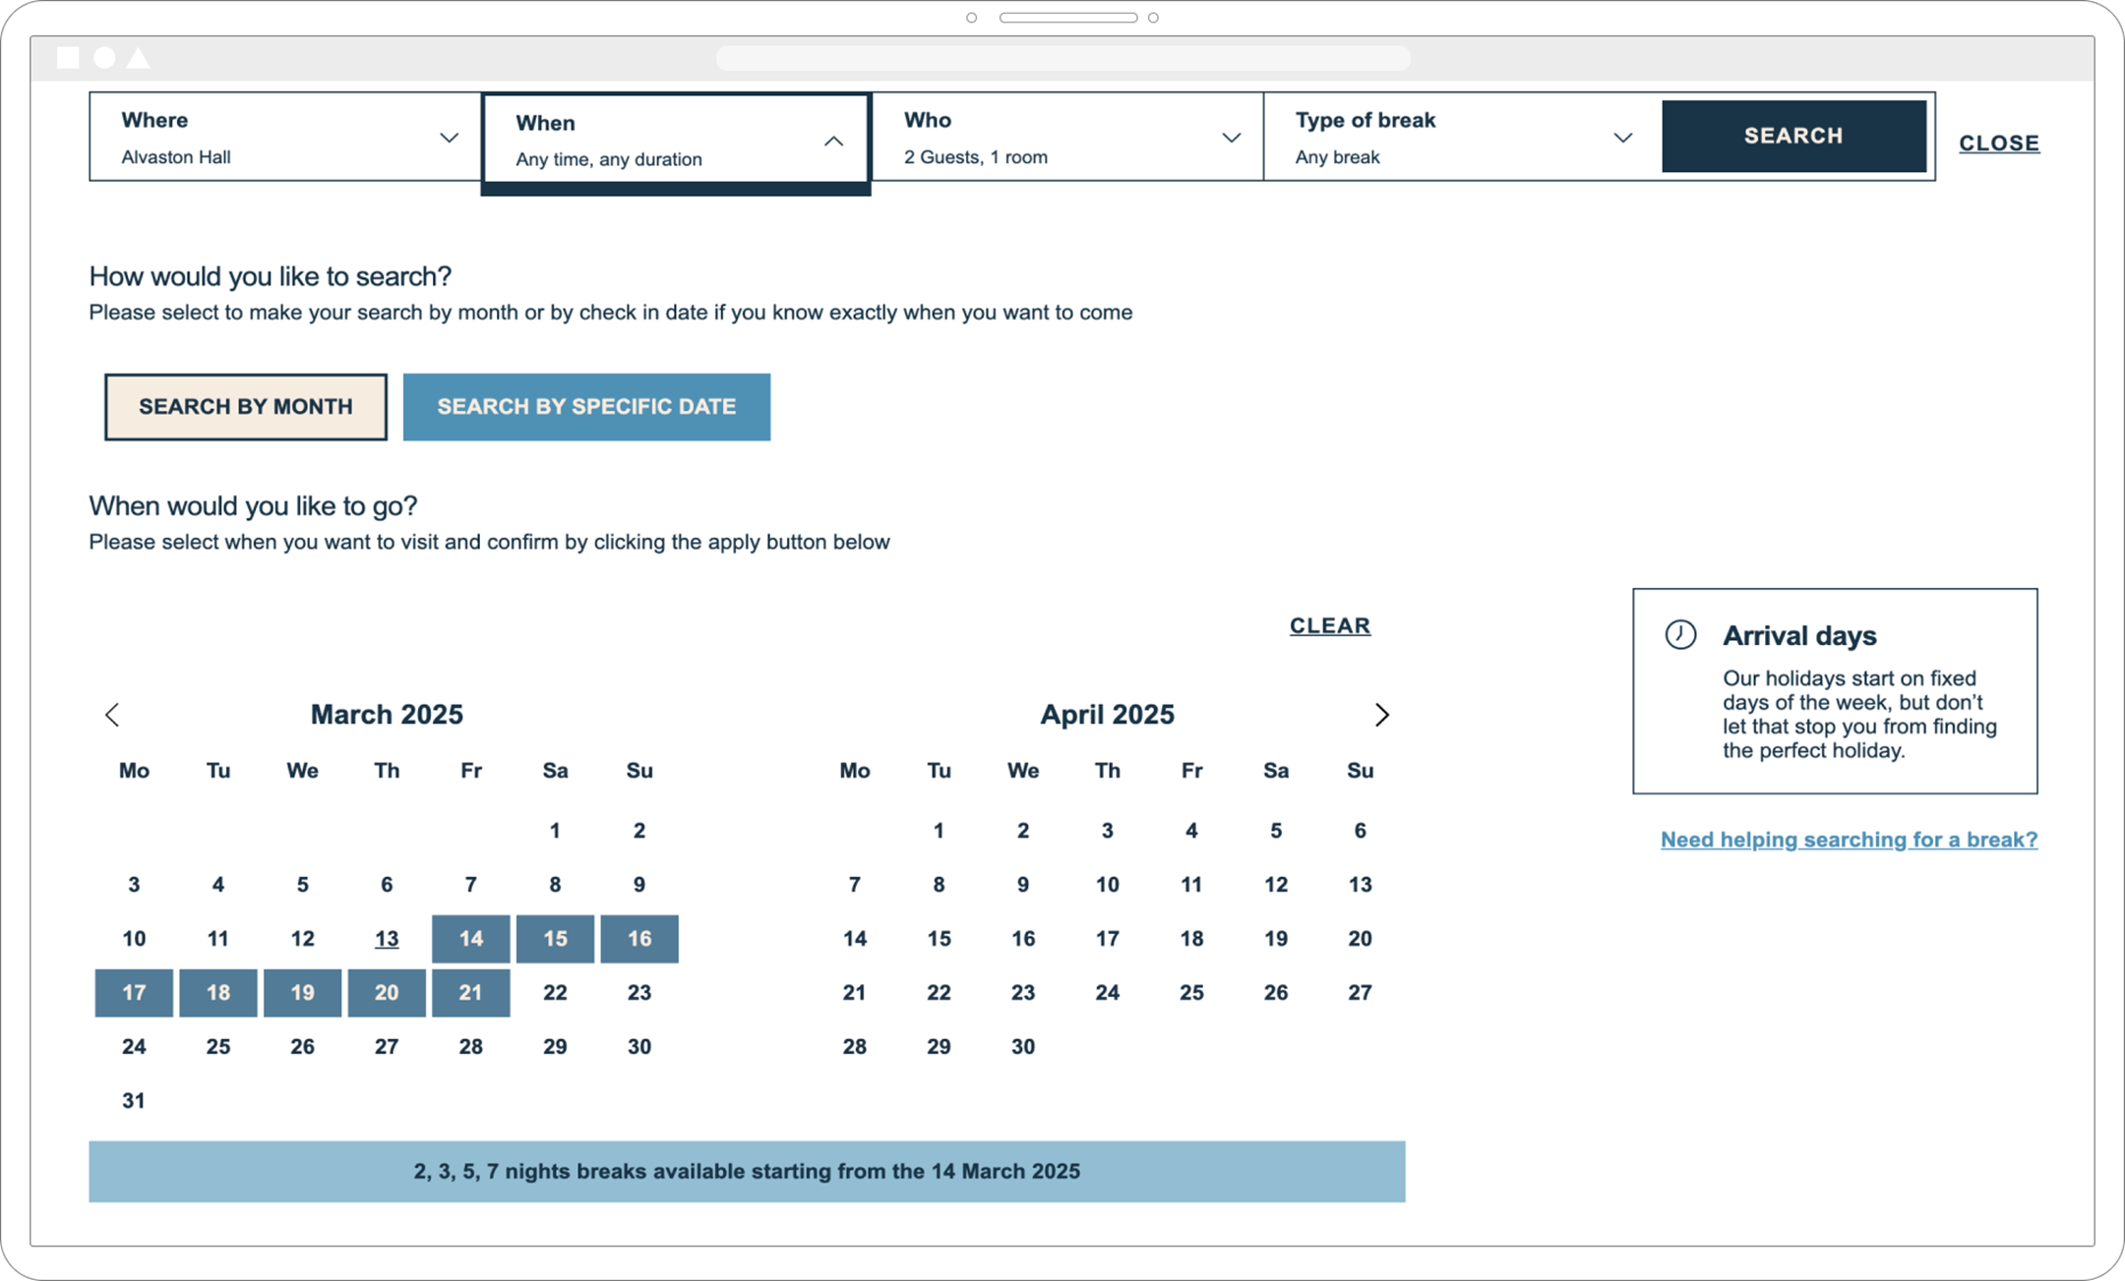Screen dimensions: 2125x1281
Task: Open the Type of break dropdown
Action: coord(1622,138)
